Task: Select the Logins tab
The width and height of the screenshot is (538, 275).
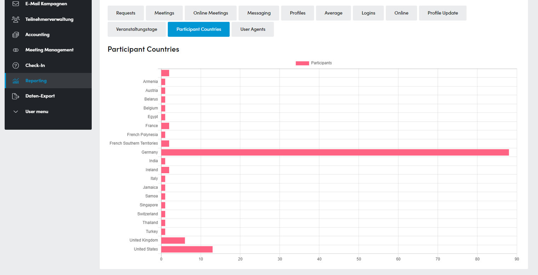Action: point(368,13)
